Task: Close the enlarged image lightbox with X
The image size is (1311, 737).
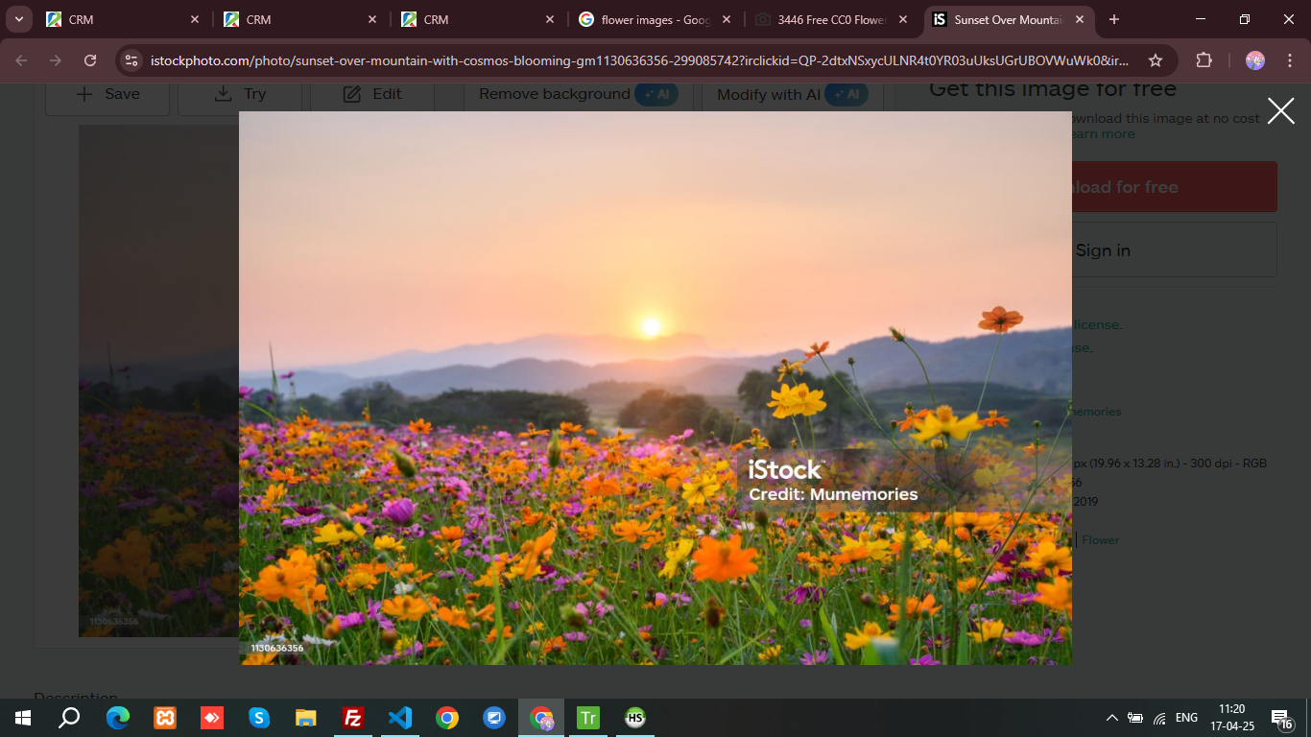Action: coord(1280,111)
